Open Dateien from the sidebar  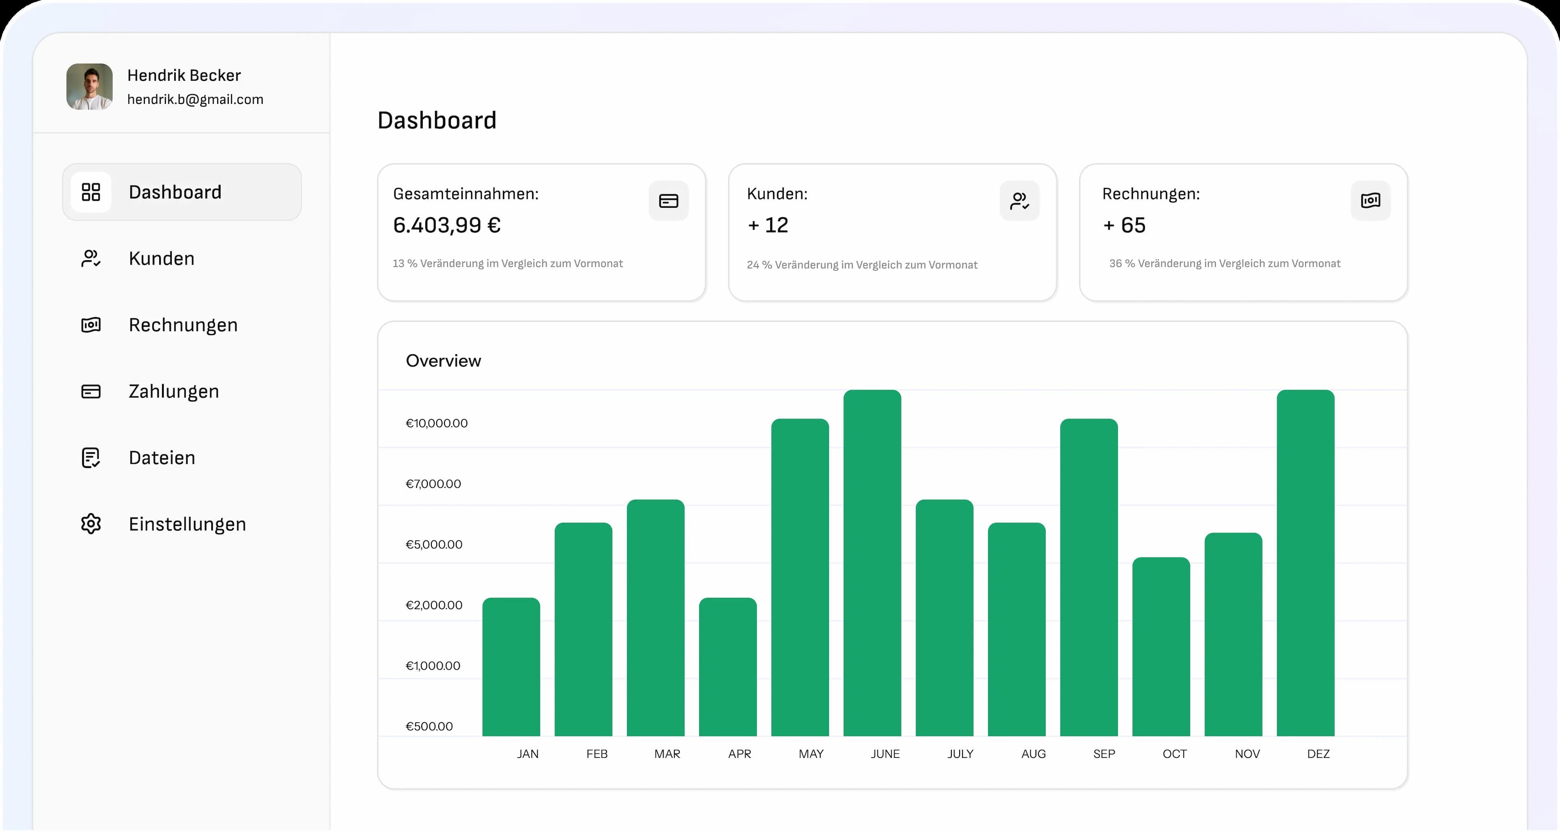[x=162, y=458]
